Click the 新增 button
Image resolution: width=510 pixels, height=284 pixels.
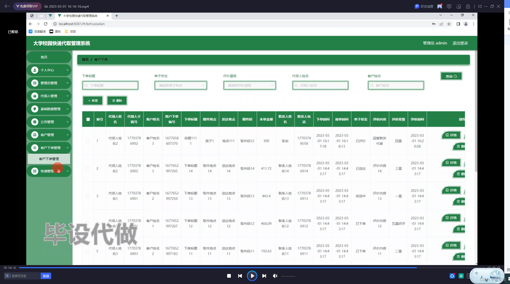pos(93,100)
